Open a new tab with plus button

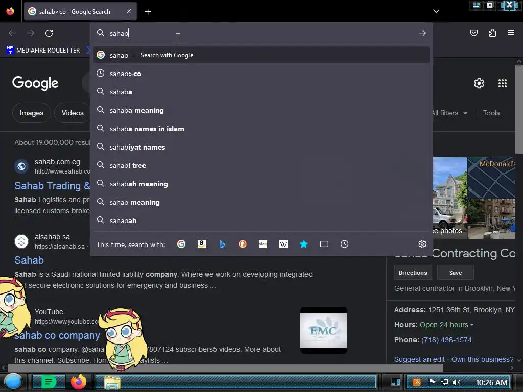[x=148, y=12]
